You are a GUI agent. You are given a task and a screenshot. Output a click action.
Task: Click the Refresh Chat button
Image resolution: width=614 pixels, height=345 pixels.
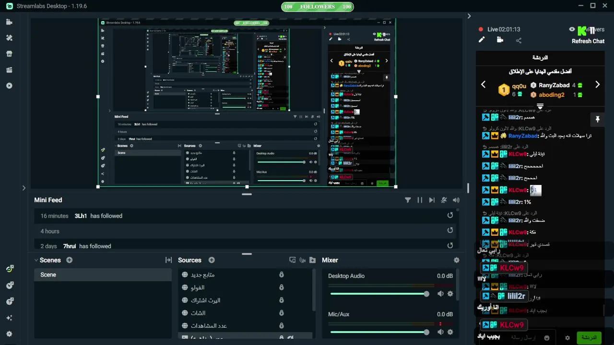click(x=588, y=41)
